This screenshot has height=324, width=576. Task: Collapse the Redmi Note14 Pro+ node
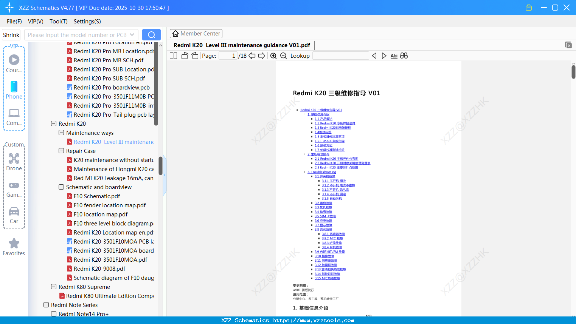click(x=54, y=314)
